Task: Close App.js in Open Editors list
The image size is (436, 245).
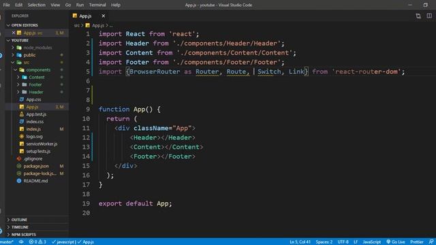Action: click(x=14, y=33)
